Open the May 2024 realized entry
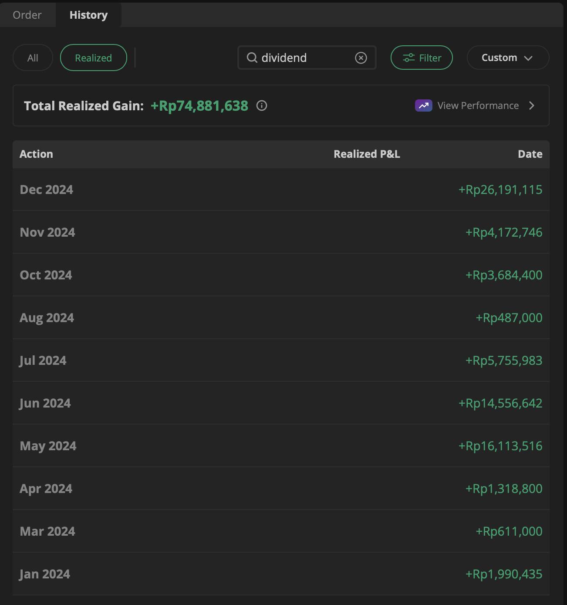 pyautogui.click(x=281, y=446)
